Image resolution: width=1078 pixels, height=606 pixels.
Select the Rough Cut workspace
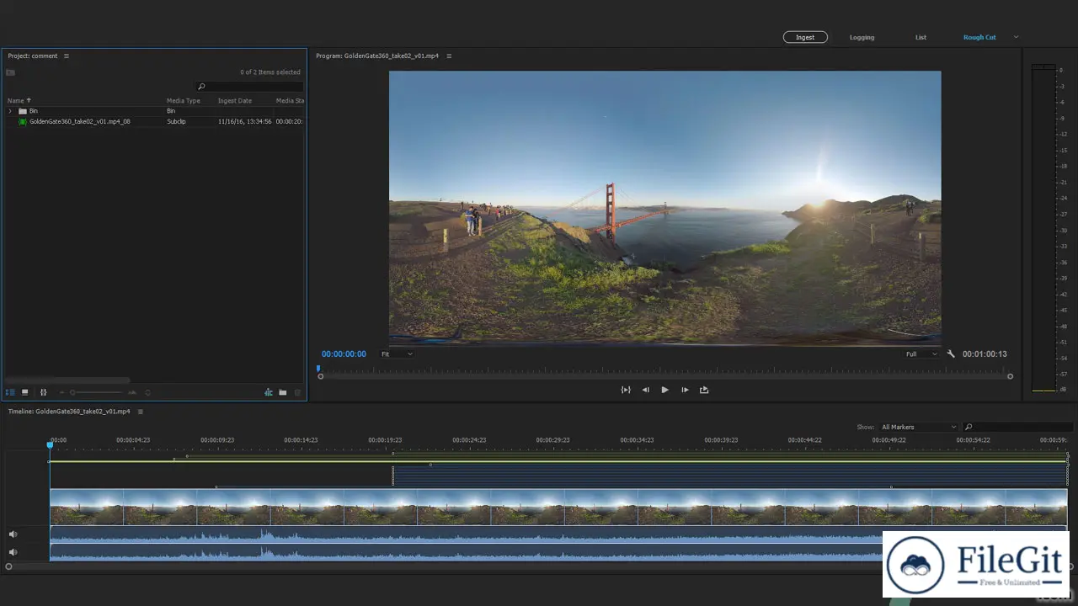click(x=979, y=37)
